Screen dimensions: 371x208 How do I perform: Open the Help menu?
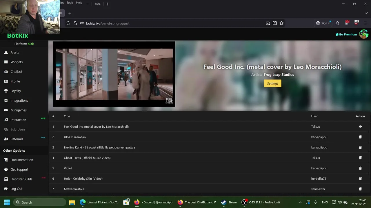coord(79,3)
